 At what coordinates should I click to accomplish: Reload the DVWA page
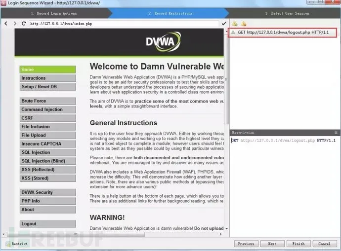click(24, 24)
